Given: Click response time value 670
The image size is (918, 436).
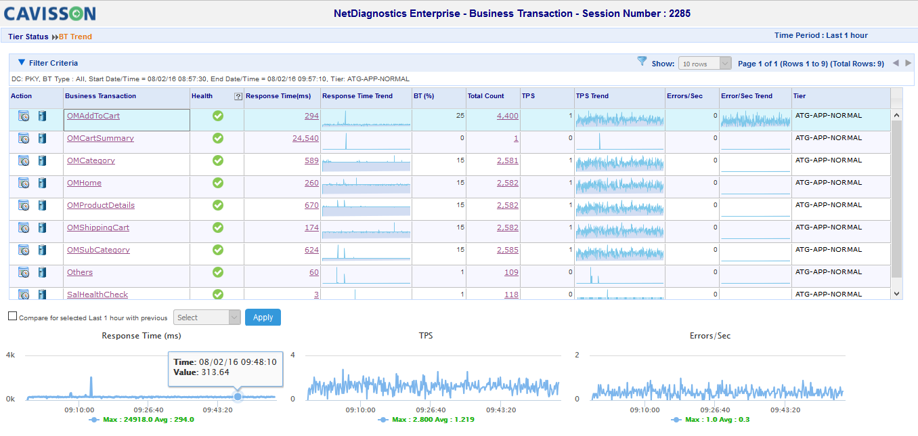Looking at the screenshot, I should pos(311,205).
